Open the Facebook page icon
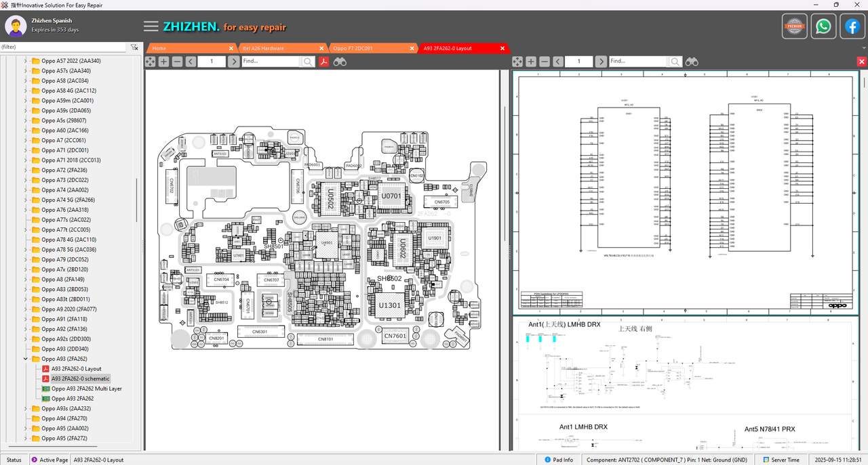 coord(852,26)
